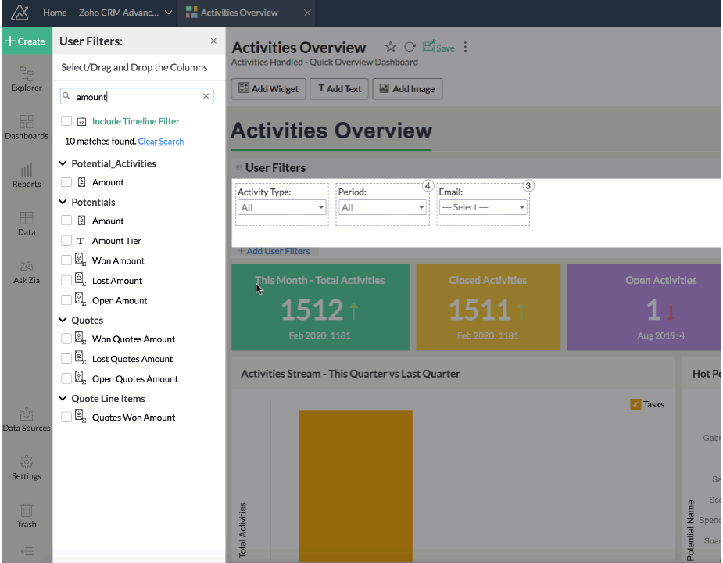Star the Activities Overview dashboard
Screen dimensions: 723x563
[389, 47]
